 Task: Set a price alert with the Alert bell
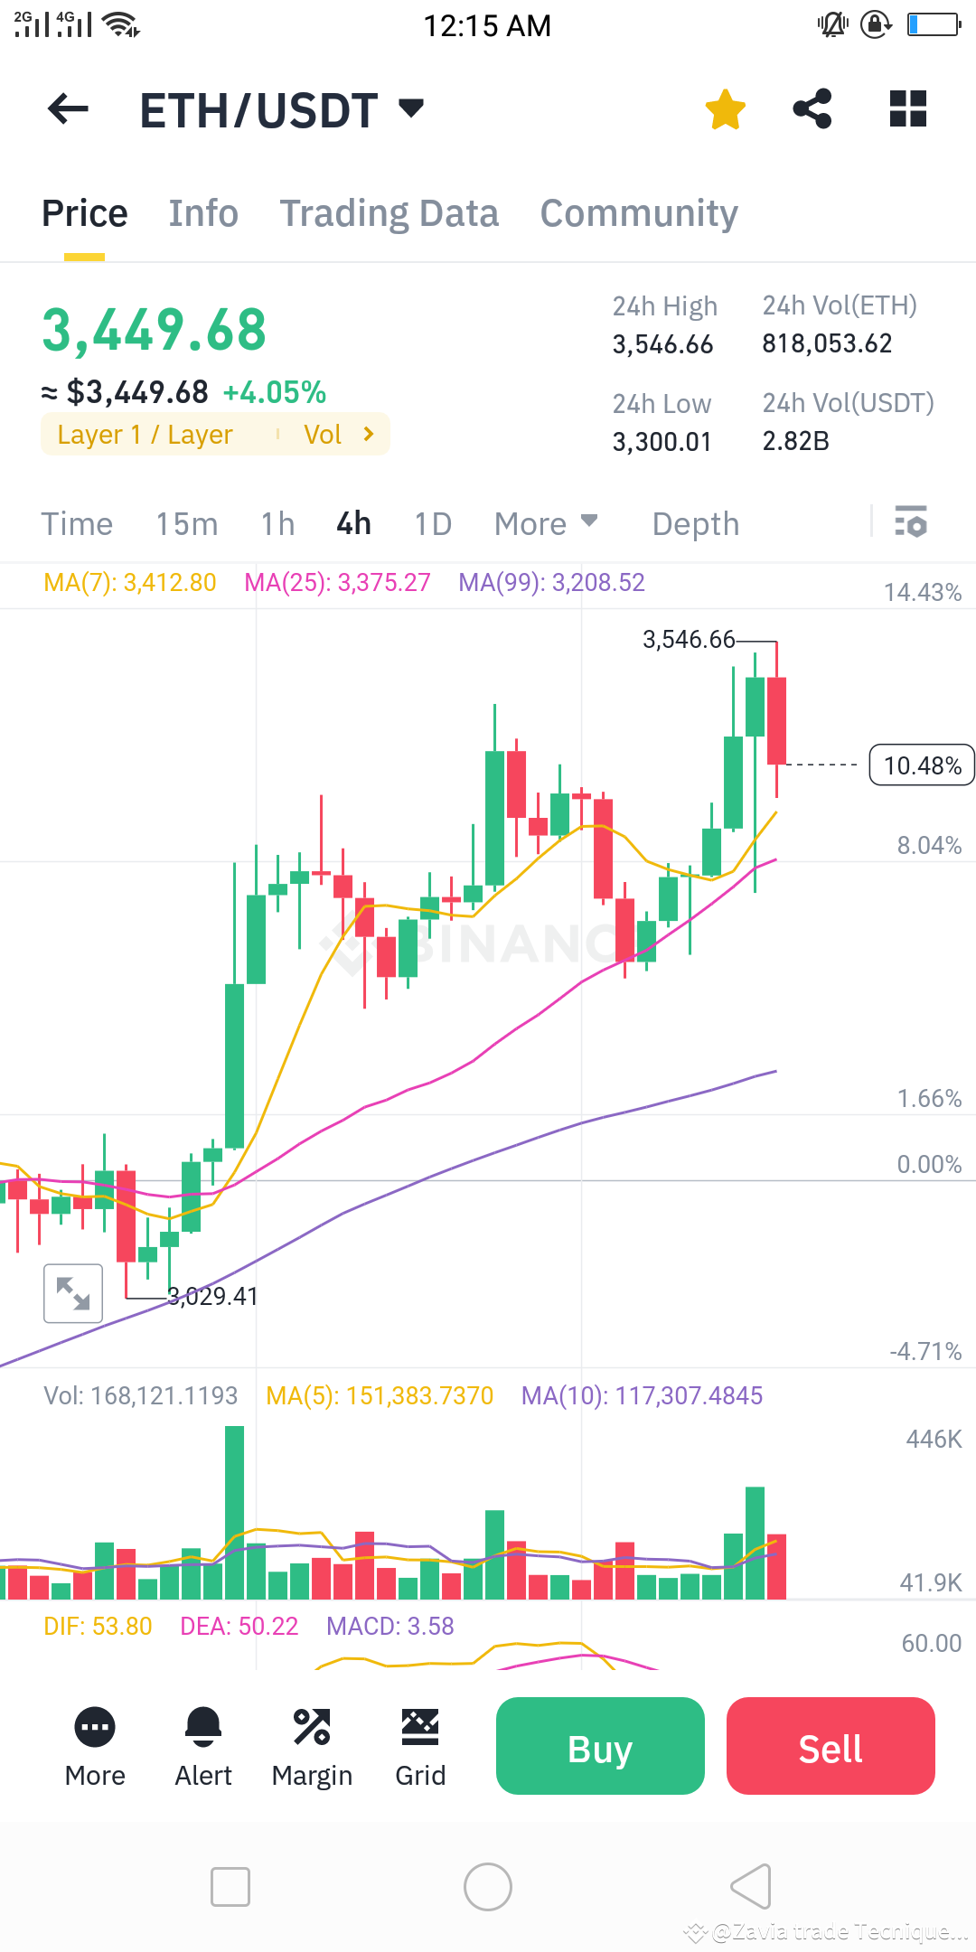coord(202,1745)
